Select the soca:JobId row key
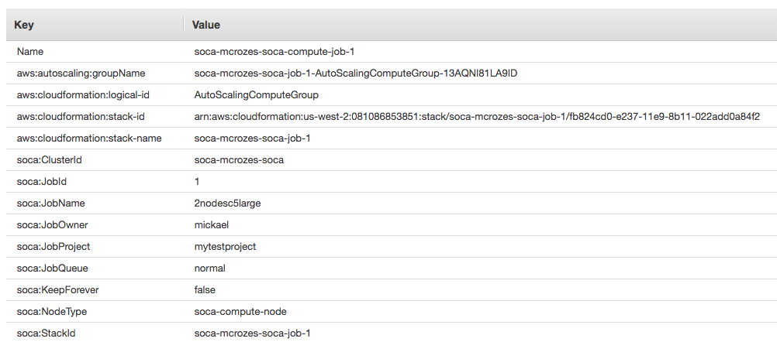 [42, 182]
